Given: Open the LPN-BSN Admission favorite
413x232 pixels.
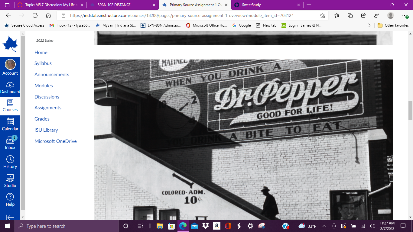Looking at the screenshot, I should coord(161,25).
